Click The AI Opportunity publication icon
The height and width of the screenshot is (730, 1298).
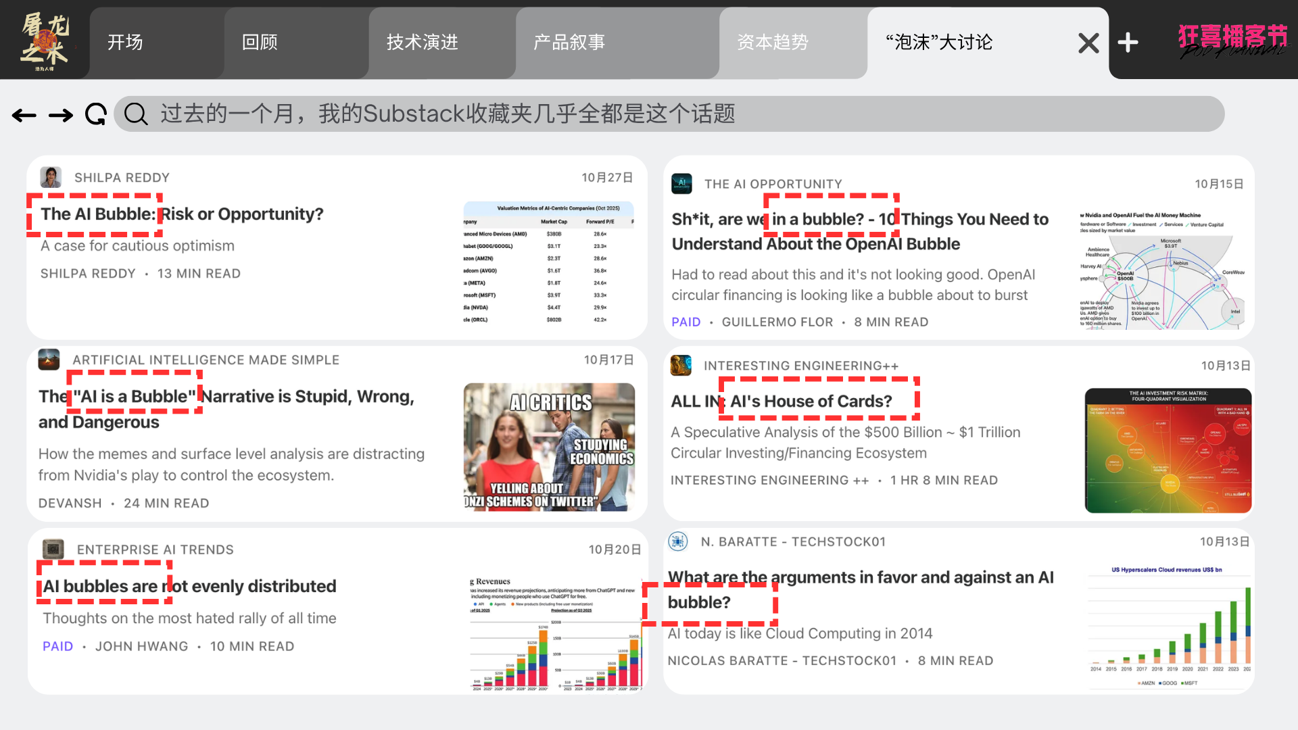[x=681, y=183]
